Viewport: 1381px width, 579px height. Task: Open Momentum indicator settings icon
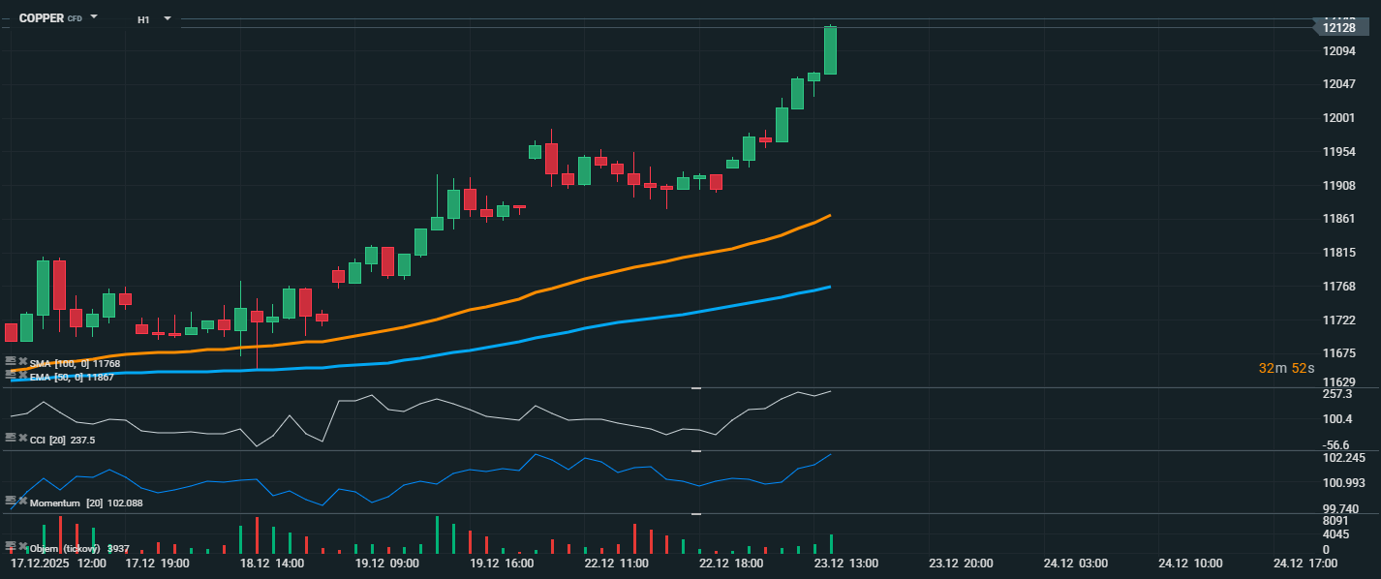(x=11, y=501)
